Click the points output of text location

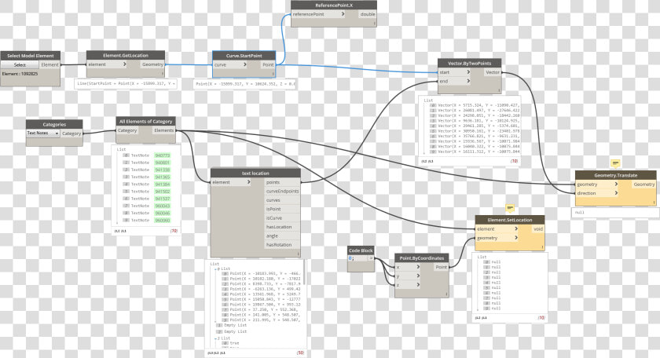282,182
